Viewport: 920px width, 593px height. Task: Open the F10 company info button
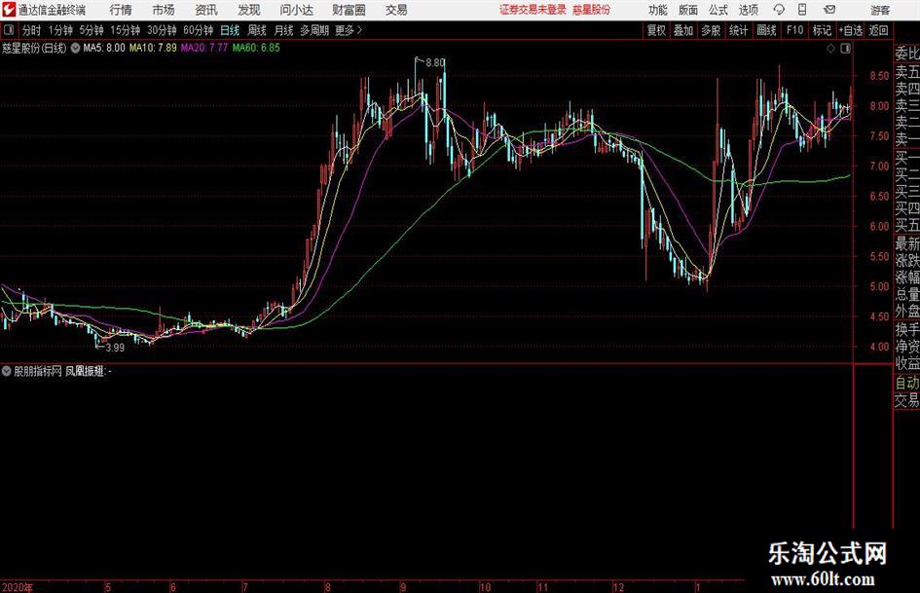tap(795, 30)
